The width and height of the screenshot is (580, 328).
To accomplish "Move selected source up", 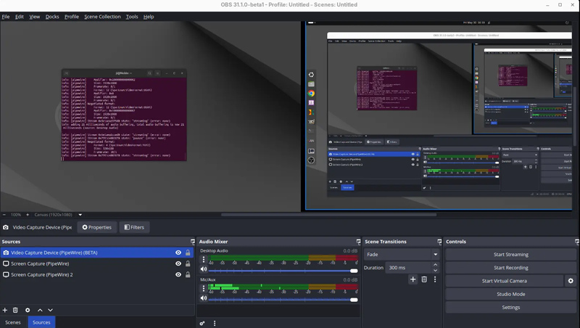I will 40,311.
